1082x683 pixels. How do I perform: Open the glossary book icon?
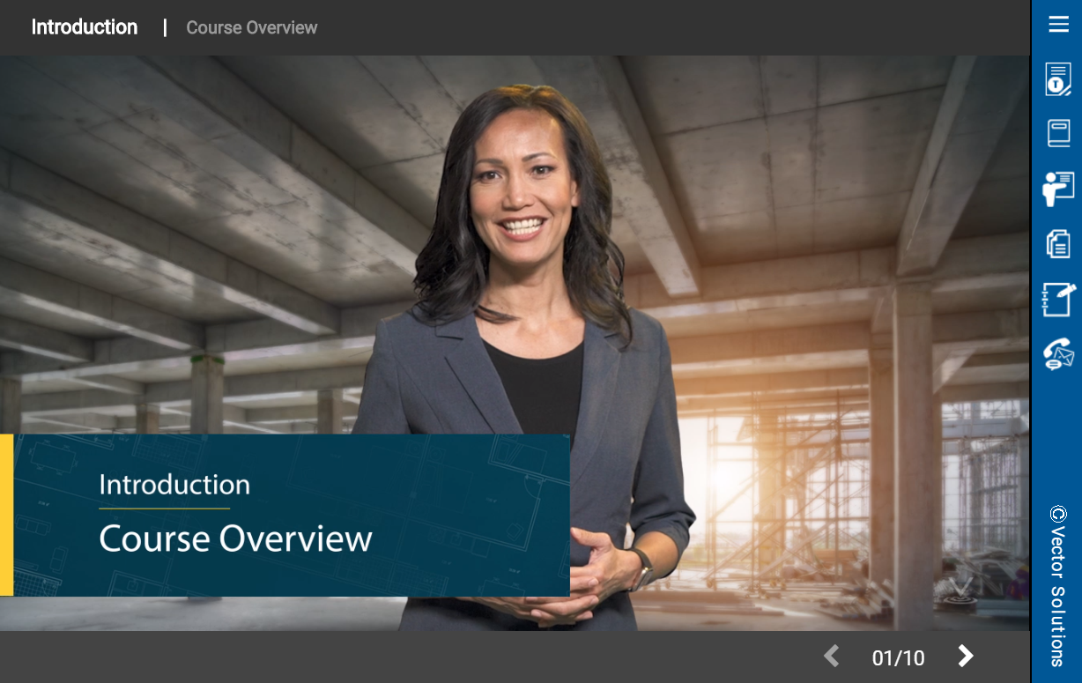pos(1058,133)
